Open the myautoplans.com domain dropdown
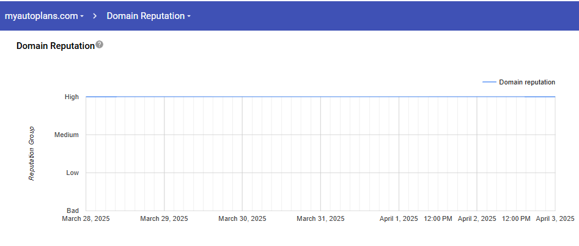 click(x=44, y=16)
